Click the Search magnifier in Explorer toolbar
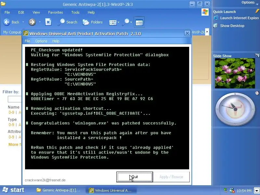The height and width of the screenshot is (195, 260). (x=61, y=22)
